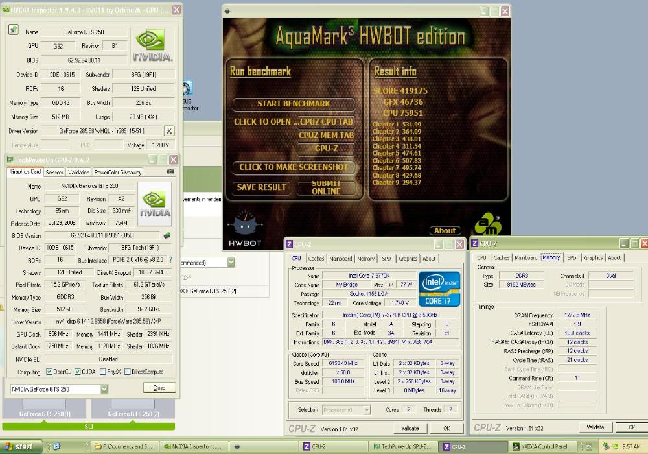Switch to the Validation tab in GPU-Z
This screenshot has height=454, width=648.
click(x=78, y=173)
